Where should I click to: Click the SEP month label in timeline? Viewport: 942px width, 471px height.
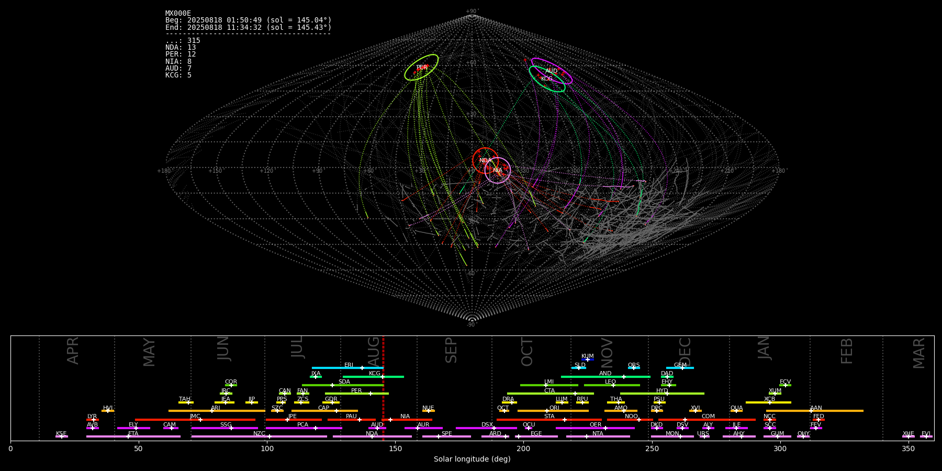(451, 350)
